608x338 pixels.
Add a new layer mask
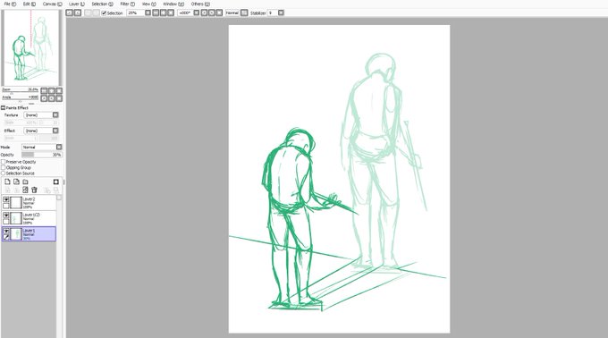[56, 182]
